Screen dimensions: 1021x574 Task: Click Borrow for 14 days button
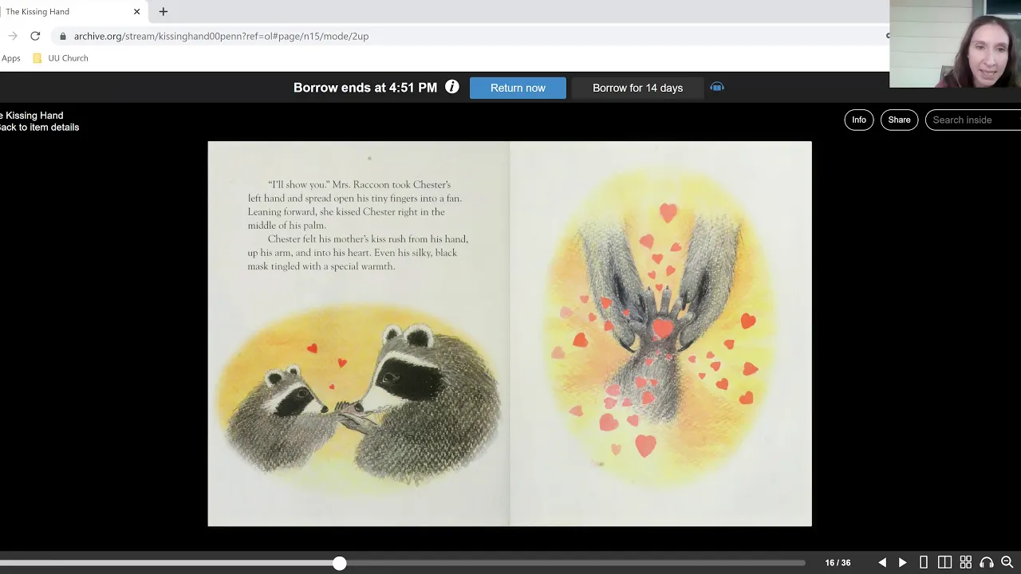[x=637, y=88]
